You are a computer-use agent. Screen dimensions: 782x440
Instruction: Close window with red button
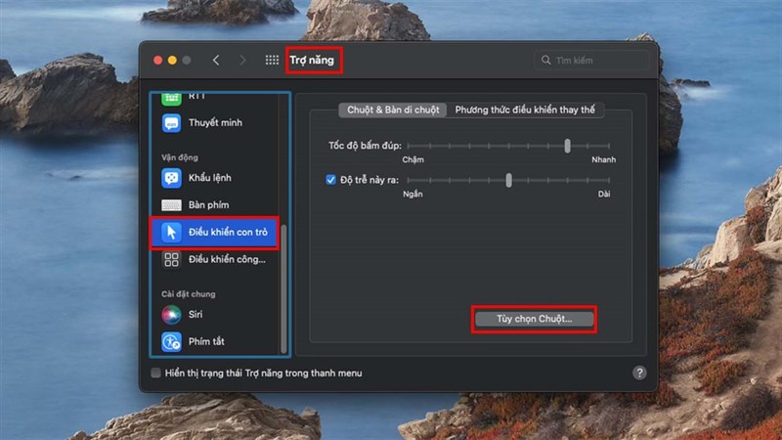click(x=157, y=61)
